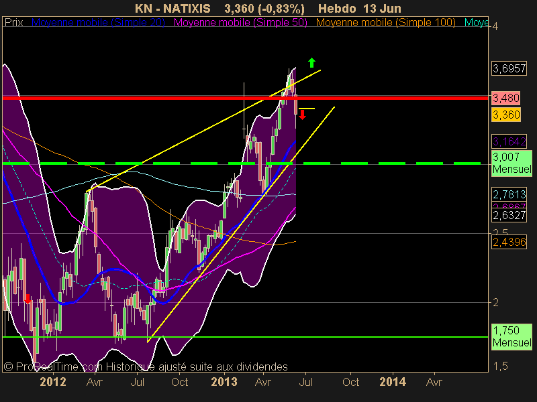Click the red 3,480 resistance label
This screenshot has height=402, width=537.
[x=506, y=98]
